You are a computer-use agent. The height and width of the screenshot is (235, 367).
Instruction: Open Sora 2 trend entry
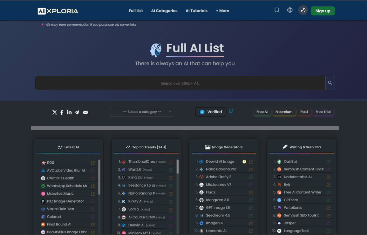tap(134, 209)
